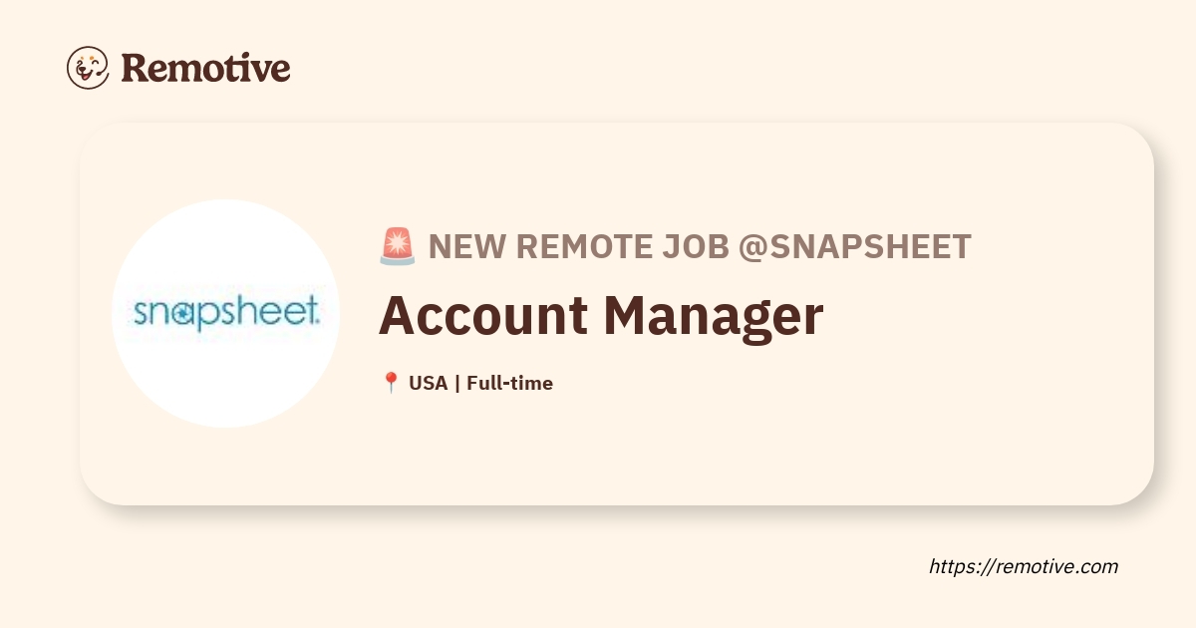Viewport: 1196px width, 628px height.
Task: Click the snapsheet company logo text
Action: pyautogui.click(x=226, y=313)
